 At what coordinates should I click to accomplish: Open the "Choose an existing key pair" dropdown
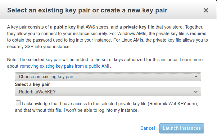point(108,76)
